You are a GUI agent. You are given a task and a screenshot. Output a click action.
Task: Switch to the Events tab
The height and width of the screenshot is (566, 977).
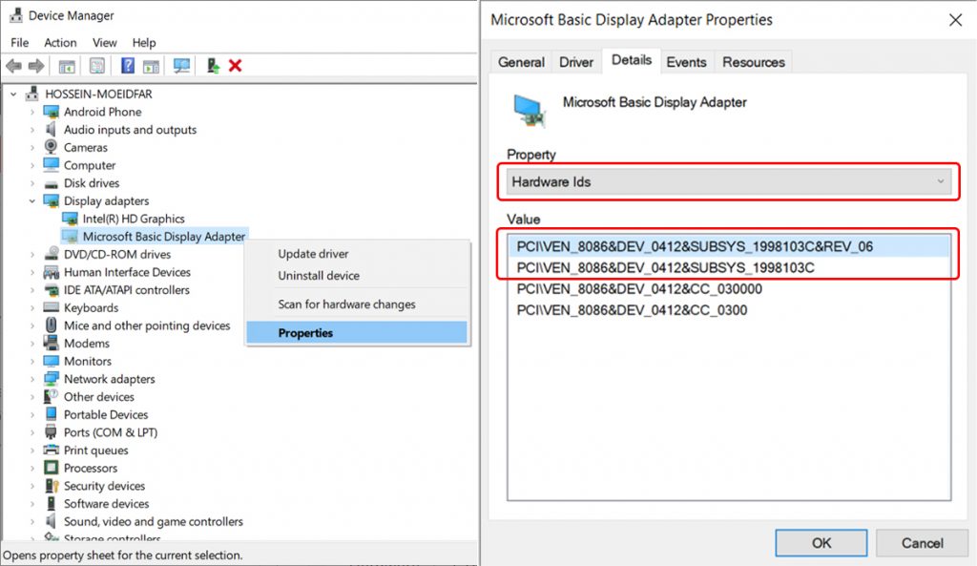[x=687, y=61]
